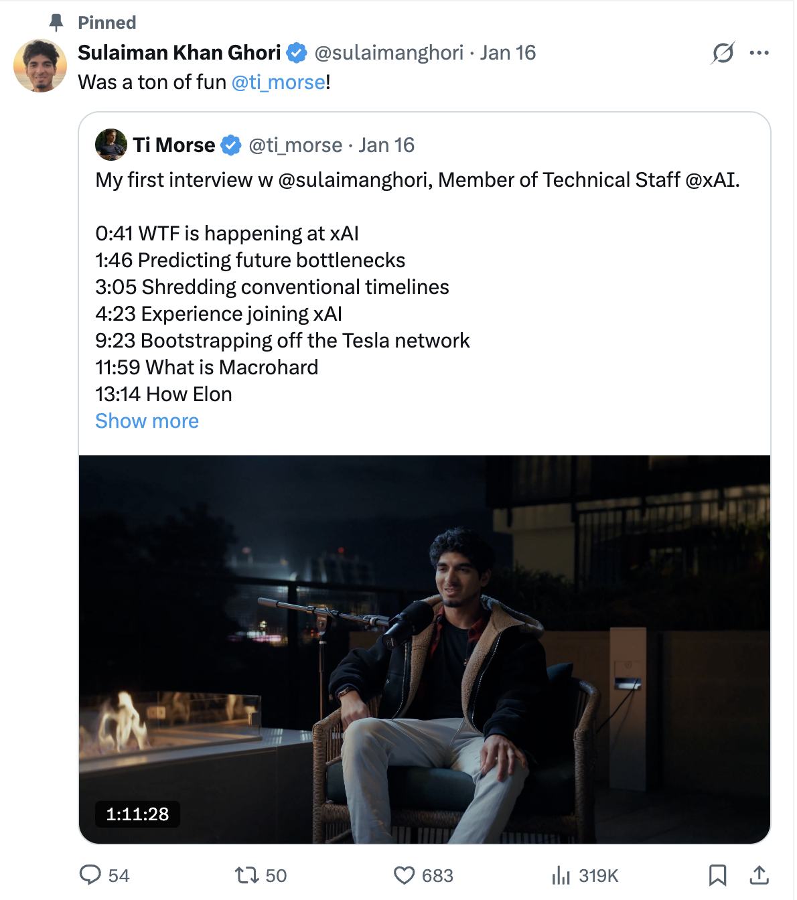Screen dimensions: 797x900
Task: Click the quoted tweet's Jan 16 date
Action: 386,145
